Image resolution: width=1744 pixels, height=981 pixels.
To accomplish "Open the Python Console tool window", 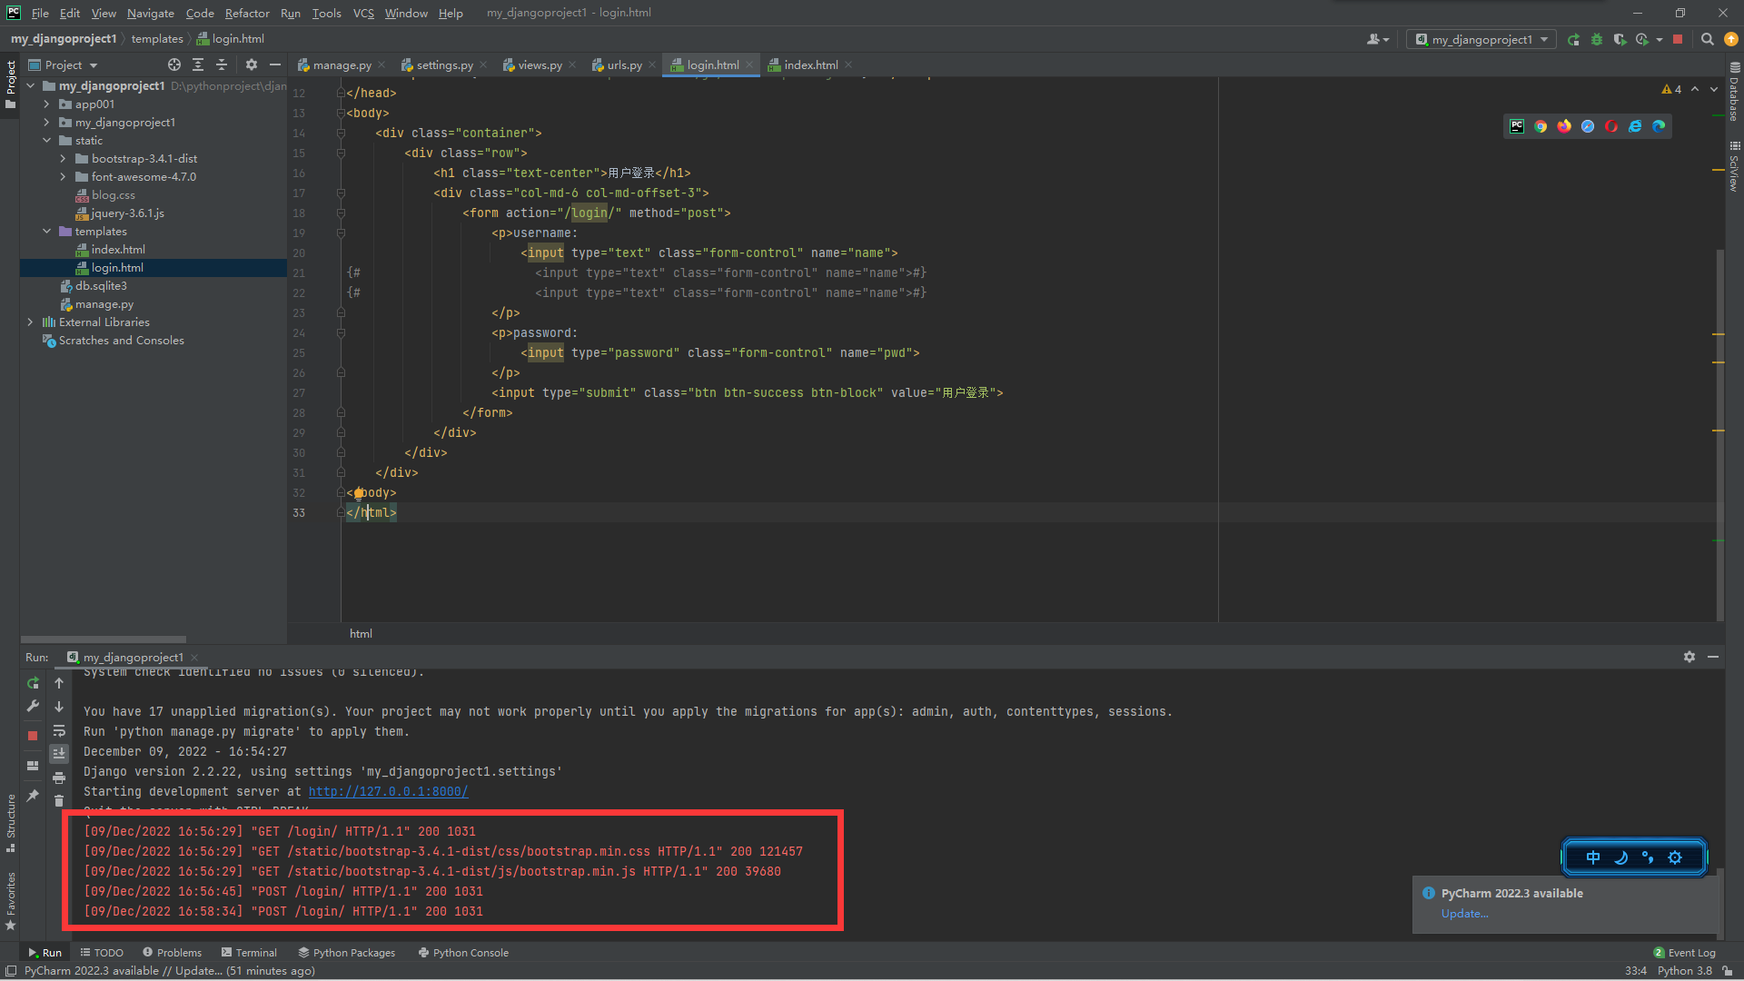I will (x=463, y=953).
